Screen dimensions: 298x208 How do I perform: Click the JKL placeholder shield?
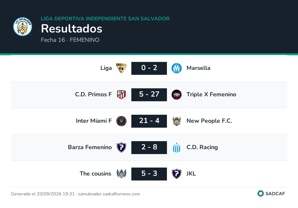pyautogui.click(x=177, y=174)
